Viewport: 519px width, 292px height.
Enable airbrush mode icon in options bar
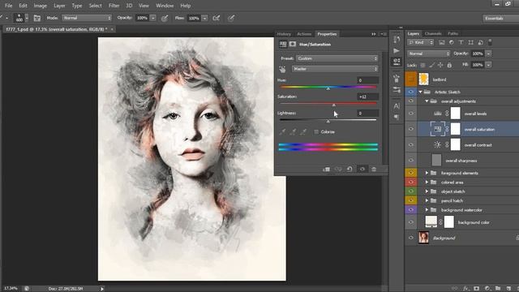[217, 18]
